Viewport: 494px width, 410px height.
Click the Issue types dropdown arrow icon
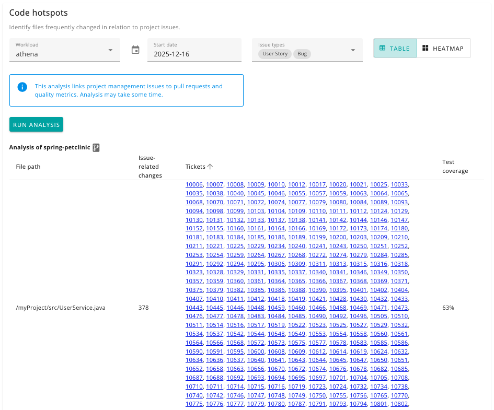tap(352, 51)
